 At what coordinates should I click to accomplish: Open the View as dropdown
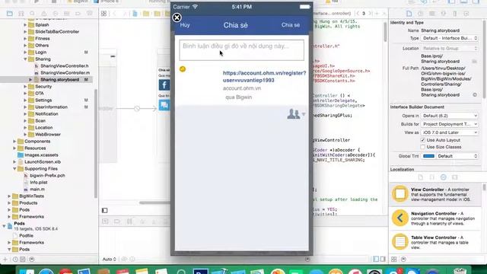click(x=450, y=132)
